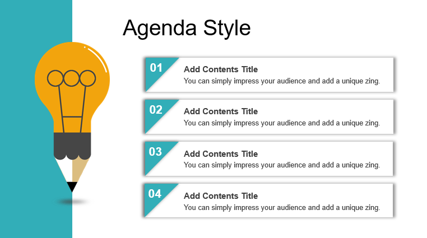
Task: Click the black pencil tip
Action: (72, 186)
